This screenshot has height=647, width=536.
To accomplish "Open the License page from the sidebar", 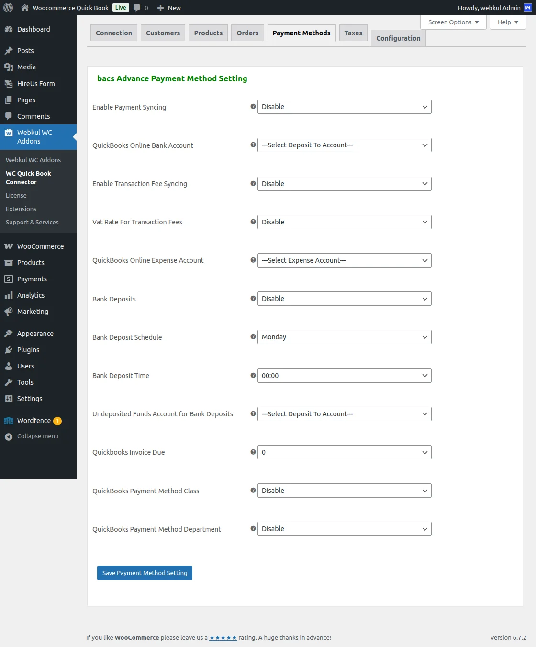I will (16, 195).
